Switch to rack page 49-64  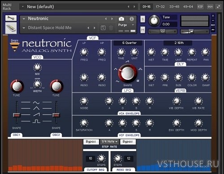tap(188, 7)
